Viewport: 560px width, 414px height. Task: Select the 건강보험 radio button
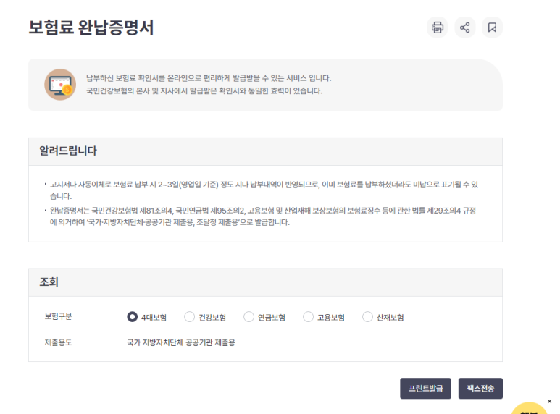[x=189, y=316]
